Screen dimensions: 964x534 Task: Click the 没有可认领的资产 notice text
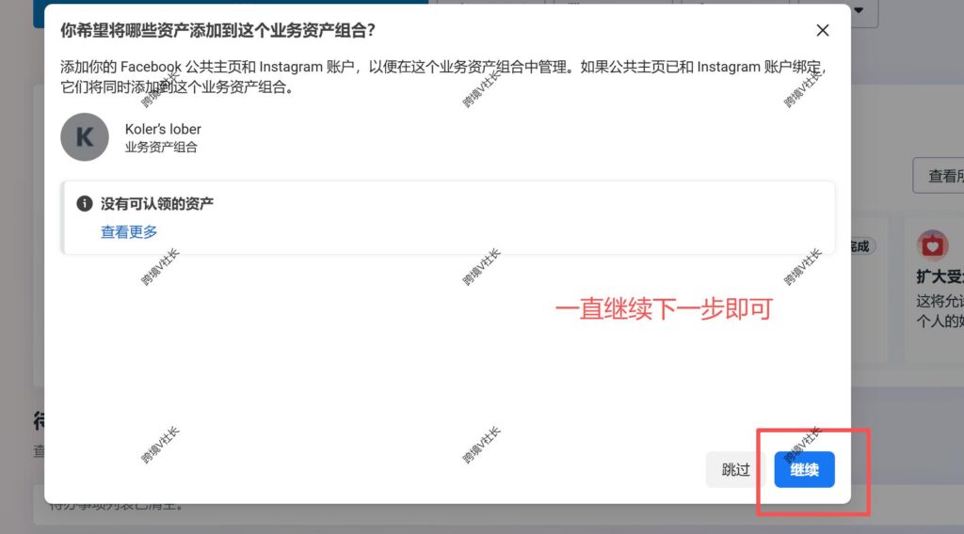pyautogui.click(x=157, y=203)
